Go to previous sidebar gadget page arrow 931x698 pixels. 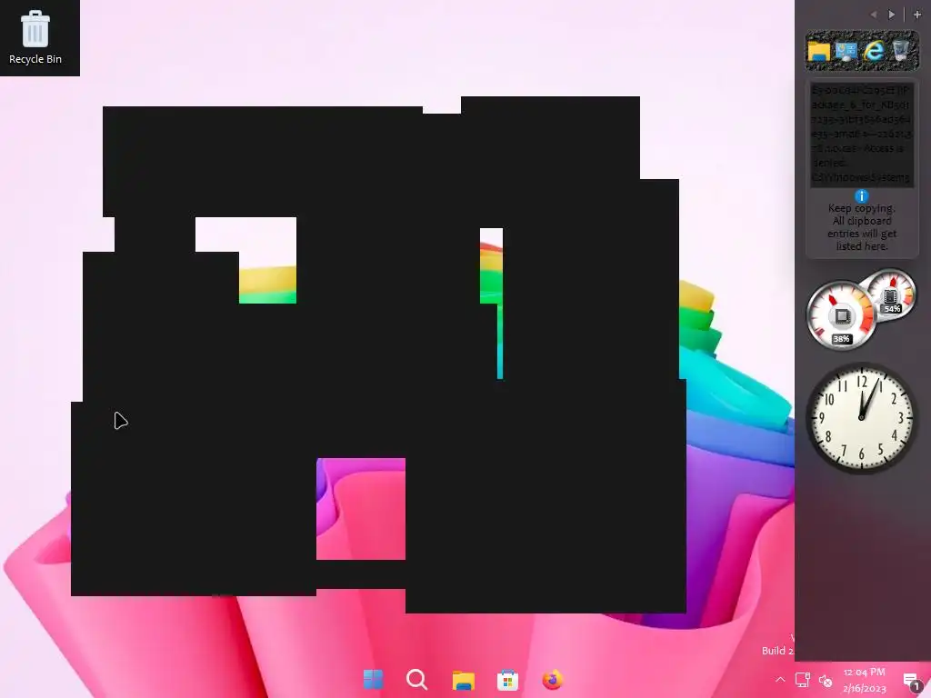[874, 15]
